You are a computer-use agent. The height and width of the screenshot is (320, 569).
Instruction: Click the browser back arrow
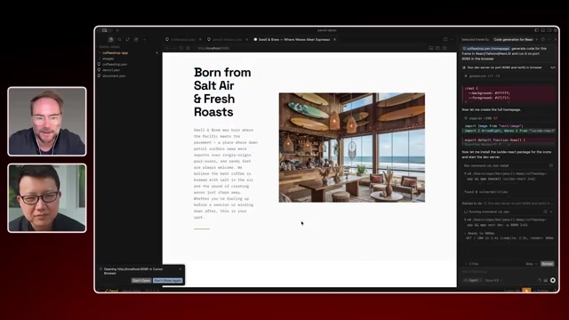click(167, 48)
